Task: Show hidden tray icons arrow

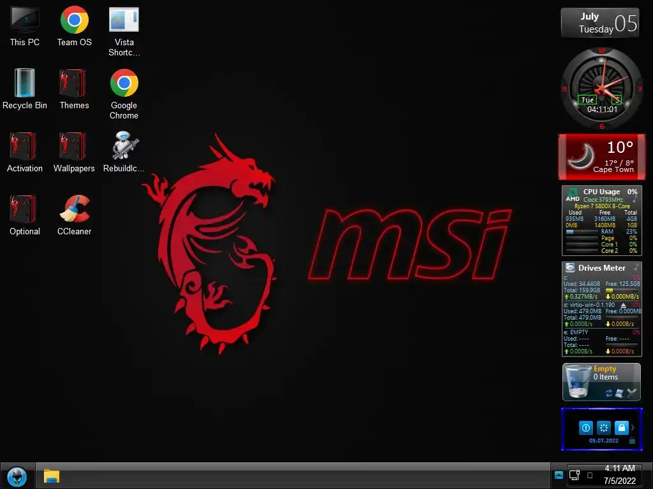Action: (x=559, y=475)
